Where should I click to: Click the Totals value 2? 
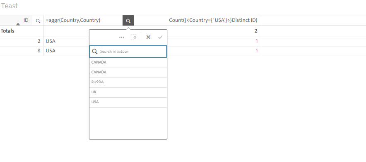click(x=256, y=31)
